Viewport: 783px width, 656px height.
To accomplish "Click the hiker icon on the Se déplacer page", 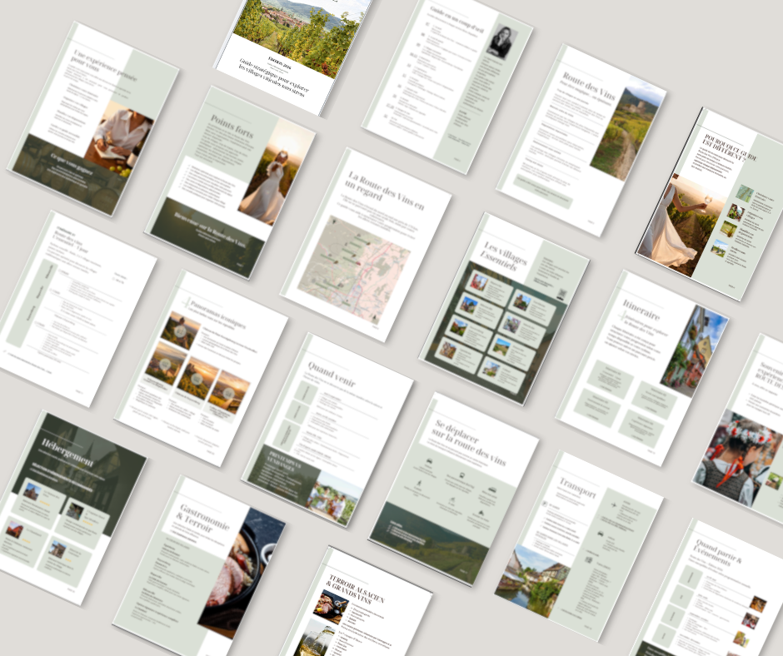I will tap(419, 484).
